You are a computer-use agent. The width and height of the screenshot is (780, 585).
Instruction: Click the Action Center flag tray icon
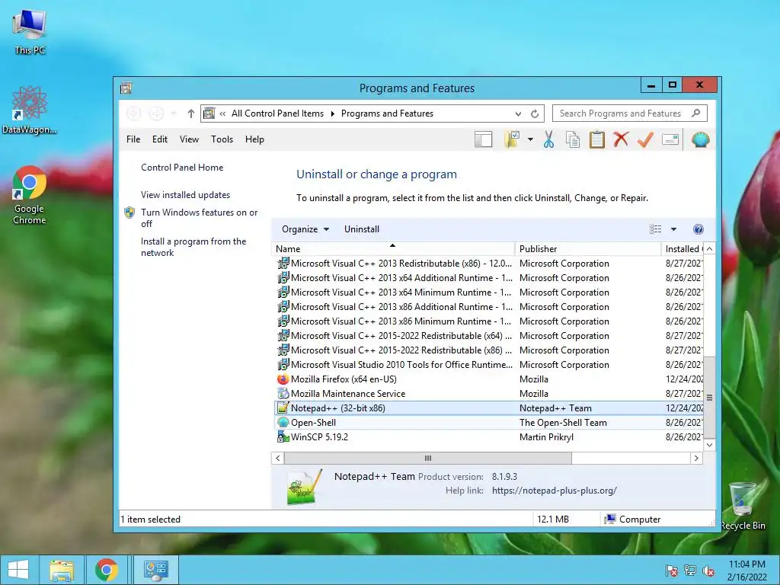point(672,571)
